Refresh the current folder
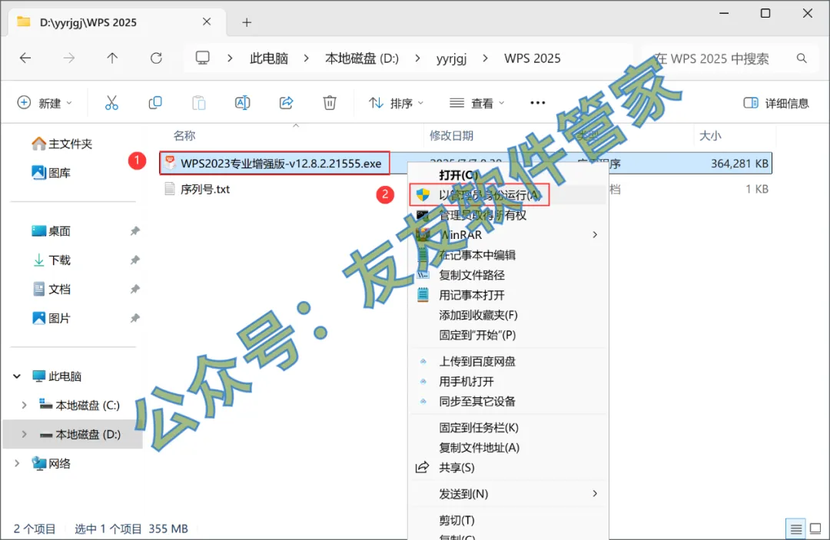The image size is (830, 540). [x=156, y=58]
